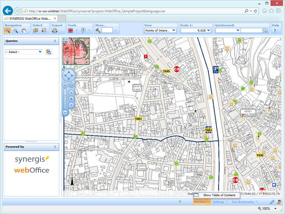Click the hammer tool under More
Screen dimensions: 285x214
pos(98,31)
